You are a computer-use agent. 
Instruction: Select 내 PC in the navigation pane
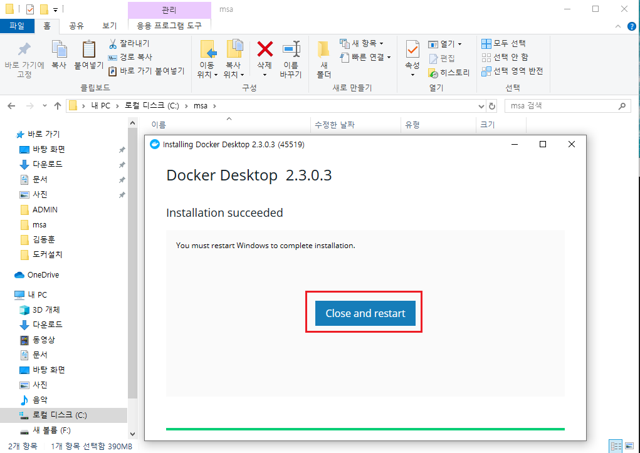(x=37, y=294)
